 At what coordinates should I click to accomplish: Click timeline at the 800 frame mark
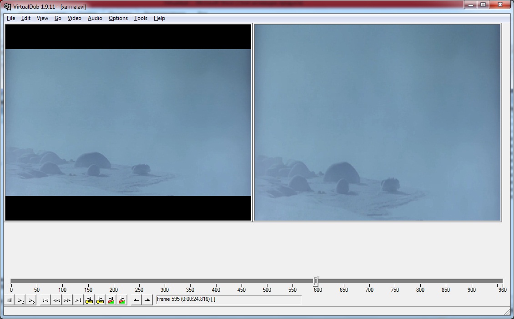point(420,281)
